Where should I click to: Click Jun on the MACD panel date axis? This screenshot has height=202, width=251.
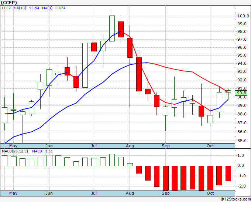pyautogui.click(x=49, y=193)
